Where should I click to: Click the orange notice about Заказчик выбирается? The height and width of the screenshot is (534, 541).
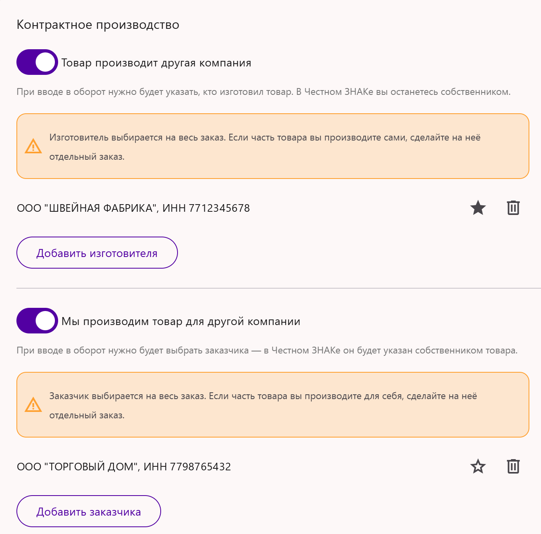[273, 405]
